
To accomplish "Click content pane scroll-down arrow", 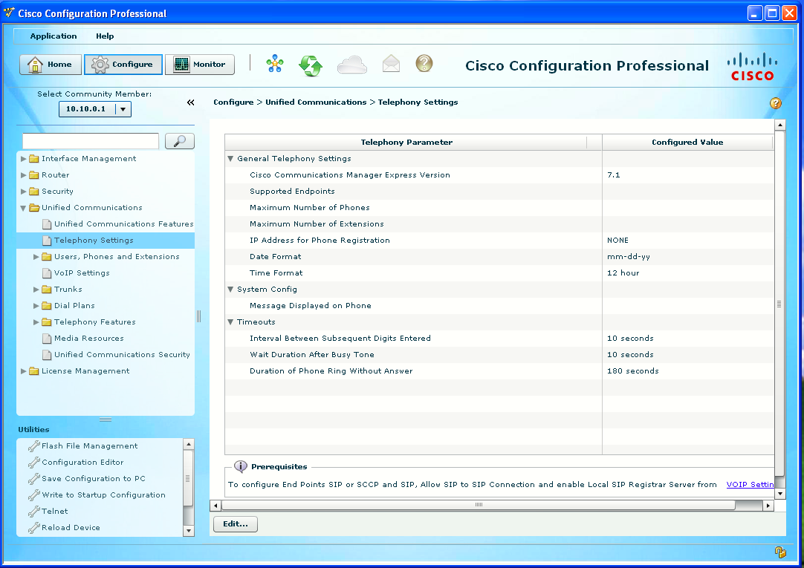I will click(x=780, y=494).
